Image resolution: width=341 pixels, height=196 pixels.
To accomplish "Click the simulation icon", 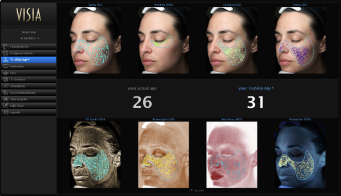I will [x=6, y=86].
